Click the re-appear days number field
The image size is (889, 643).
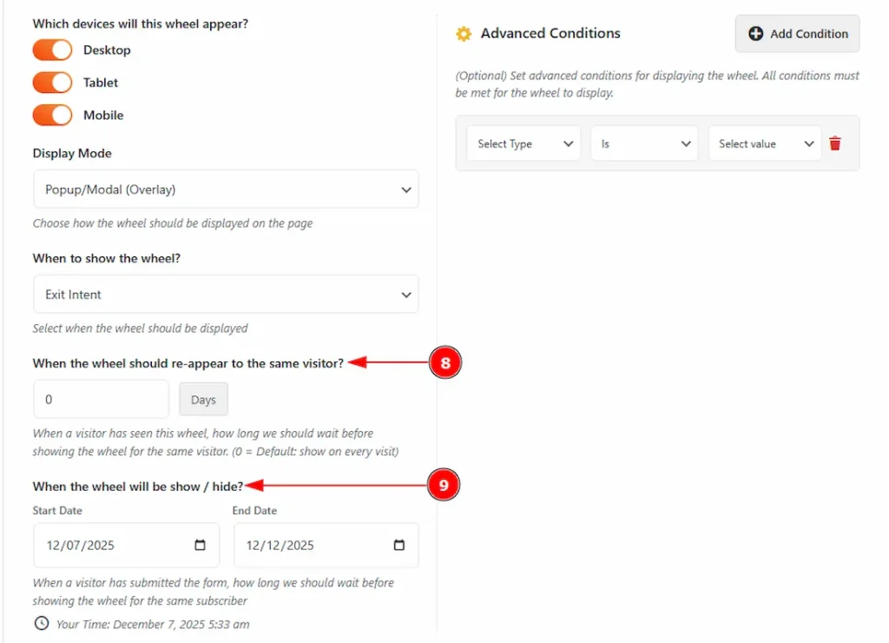click(101, 400)
